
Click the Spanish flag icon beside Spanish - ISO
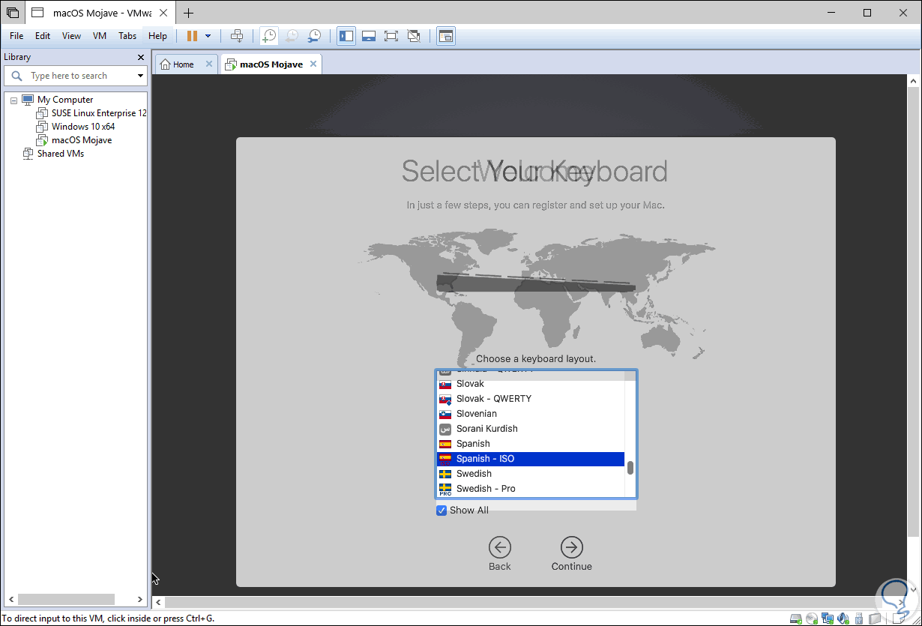[x=445, y=459]
